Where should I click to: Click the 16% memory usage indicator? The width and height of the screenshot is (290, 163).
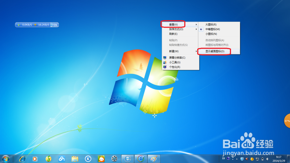click(55, 25)
